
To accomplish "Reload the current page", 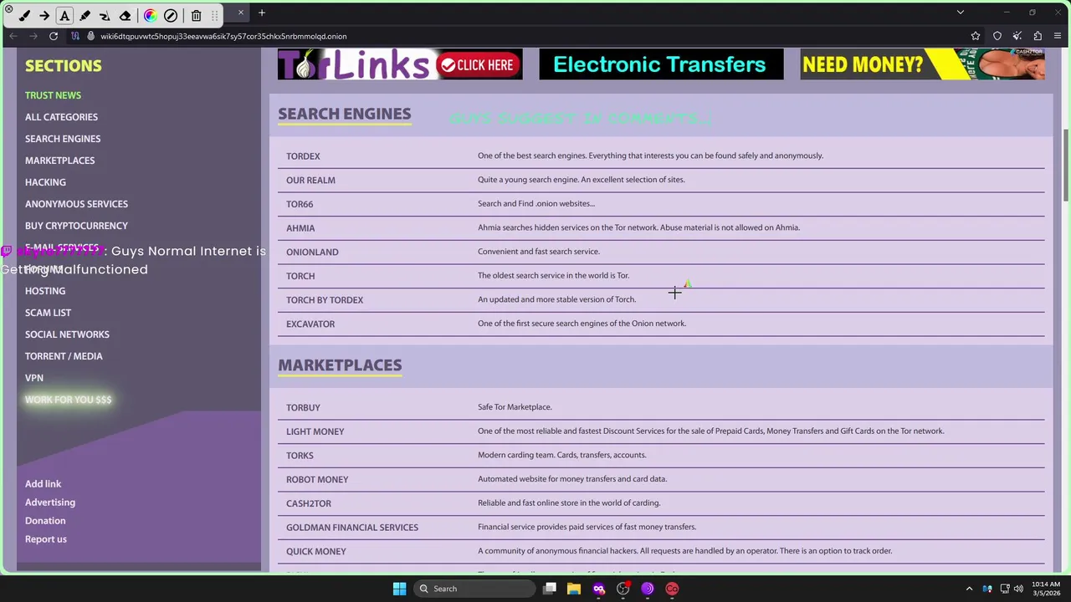I will (x=54, y=36).
